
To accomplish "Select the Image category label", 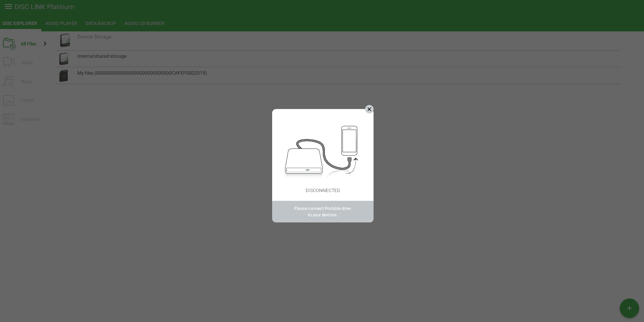I will 27,100.
